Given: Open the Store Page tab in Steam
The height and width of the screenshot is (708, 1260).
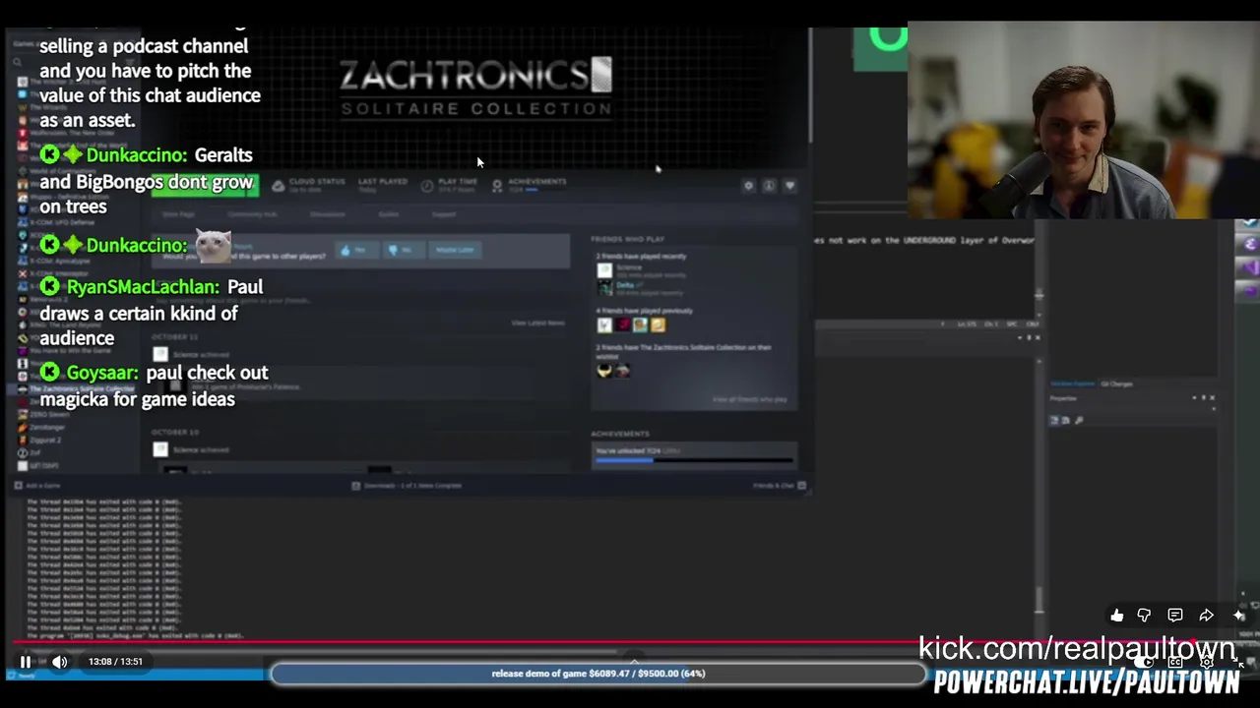Looking at the screenshot, I should coord(178,214).
